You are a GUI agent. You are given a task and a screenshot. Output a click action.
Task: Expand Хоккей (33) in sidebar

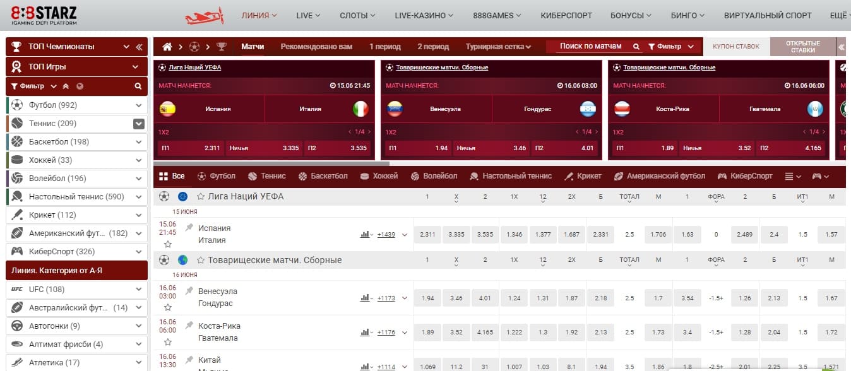click(x=139, y=160)
